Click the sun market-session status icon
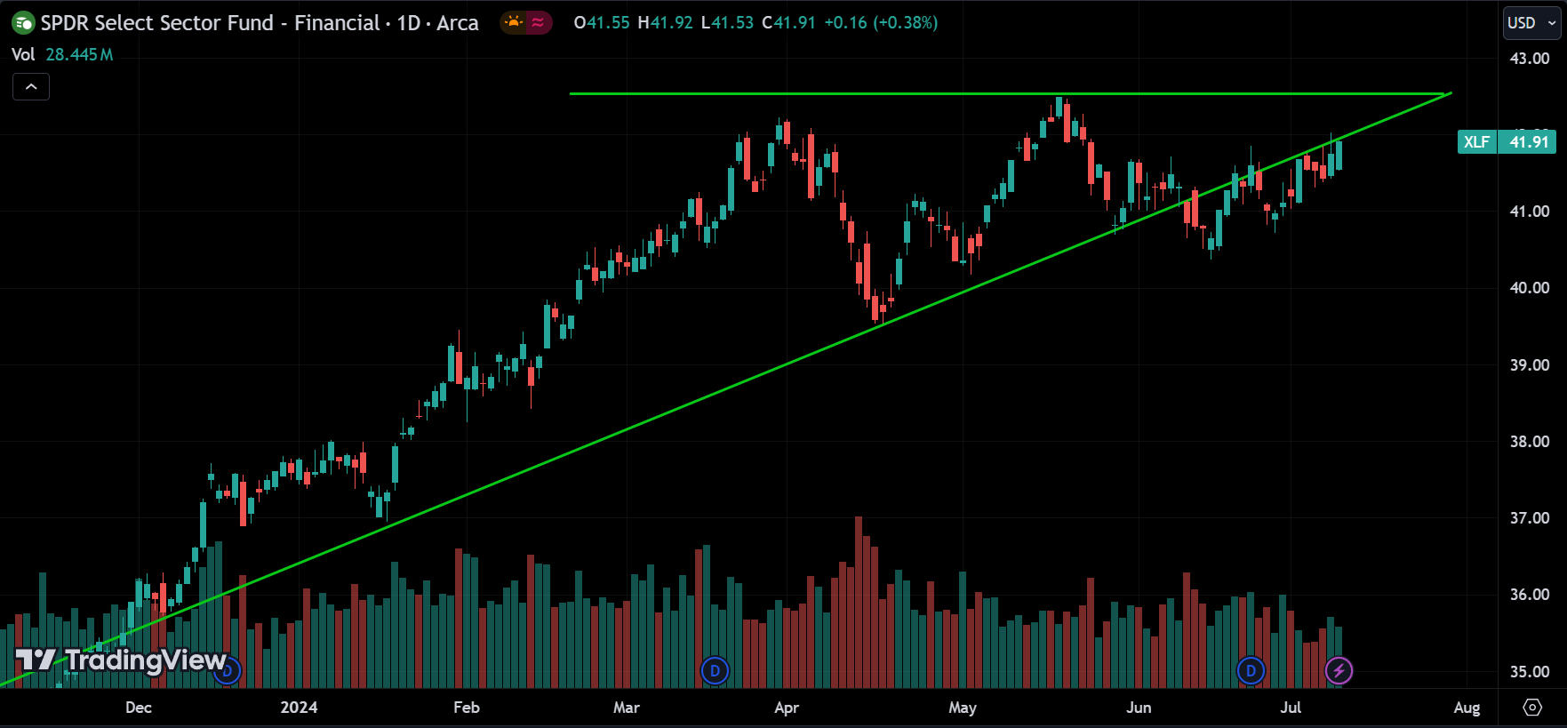 pyautogui.click(x=514, y=22)
